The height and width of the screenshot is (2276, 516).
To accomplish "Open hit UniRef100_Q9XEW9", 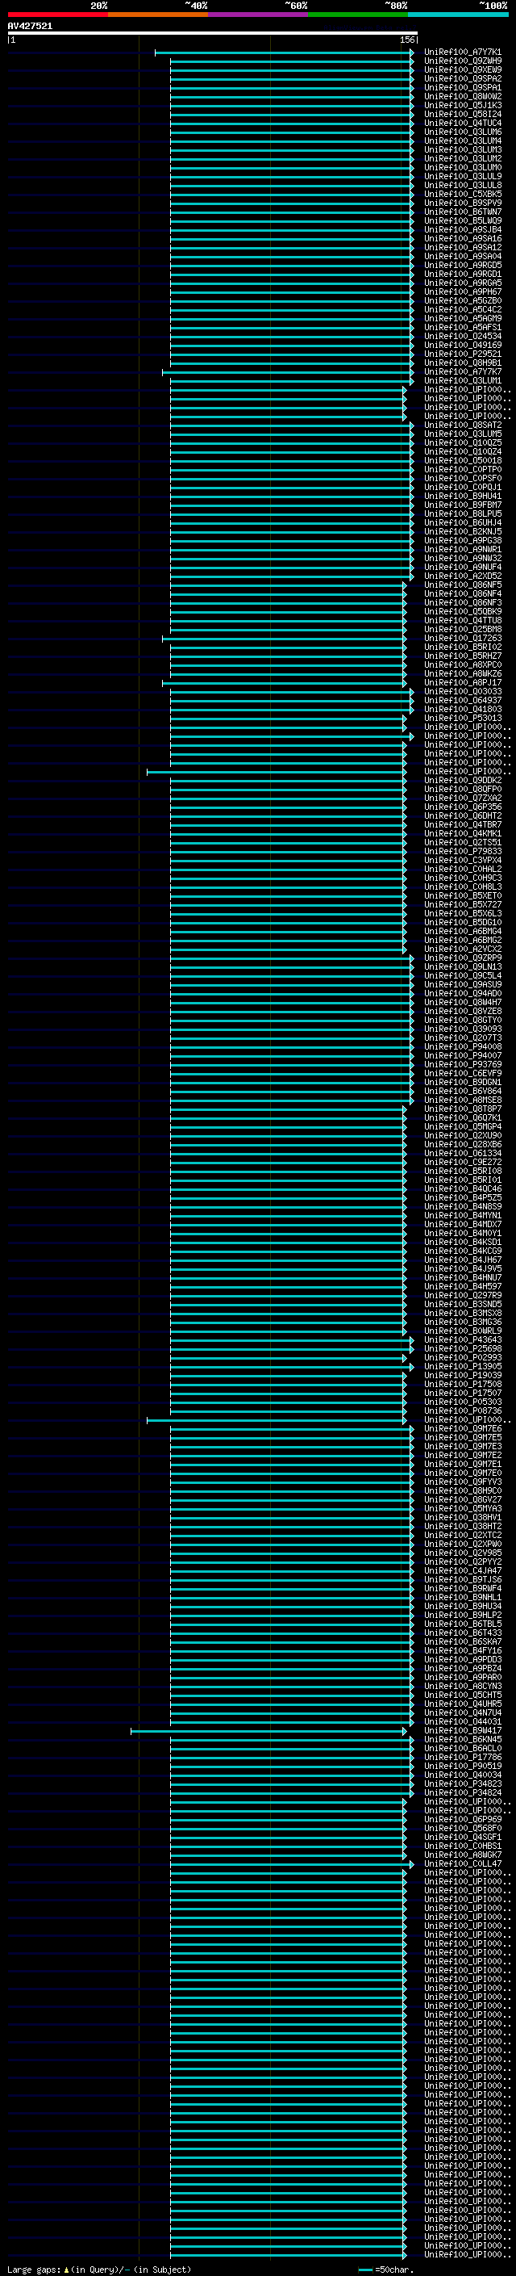I will pyautogui.click(x=463, y=69).
